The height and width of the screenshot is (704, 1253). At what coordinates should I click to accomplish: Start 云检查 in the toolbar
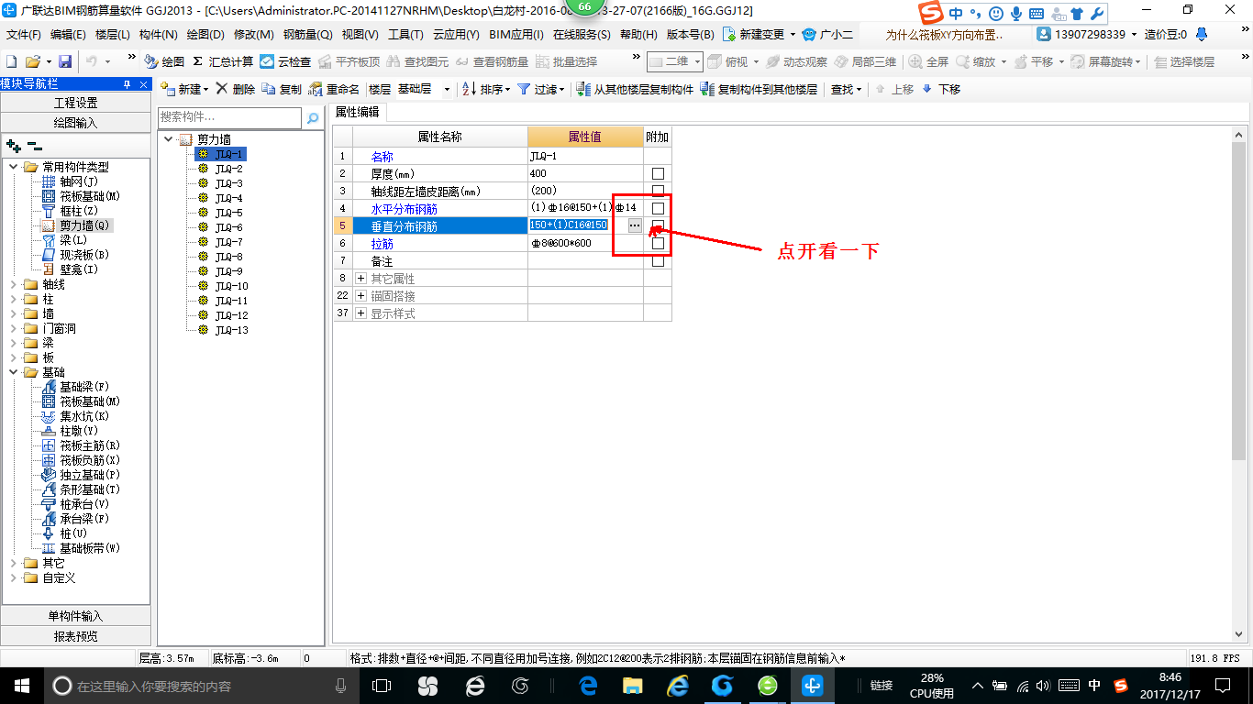pyautogui.click(x=286, y=61)
